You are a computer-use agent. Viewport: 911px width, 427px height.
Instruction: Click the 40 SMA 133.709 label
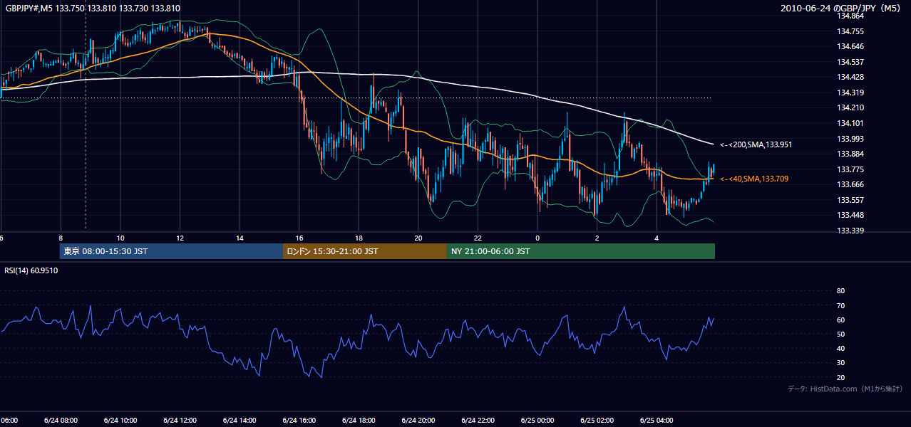tap(754, 179)
